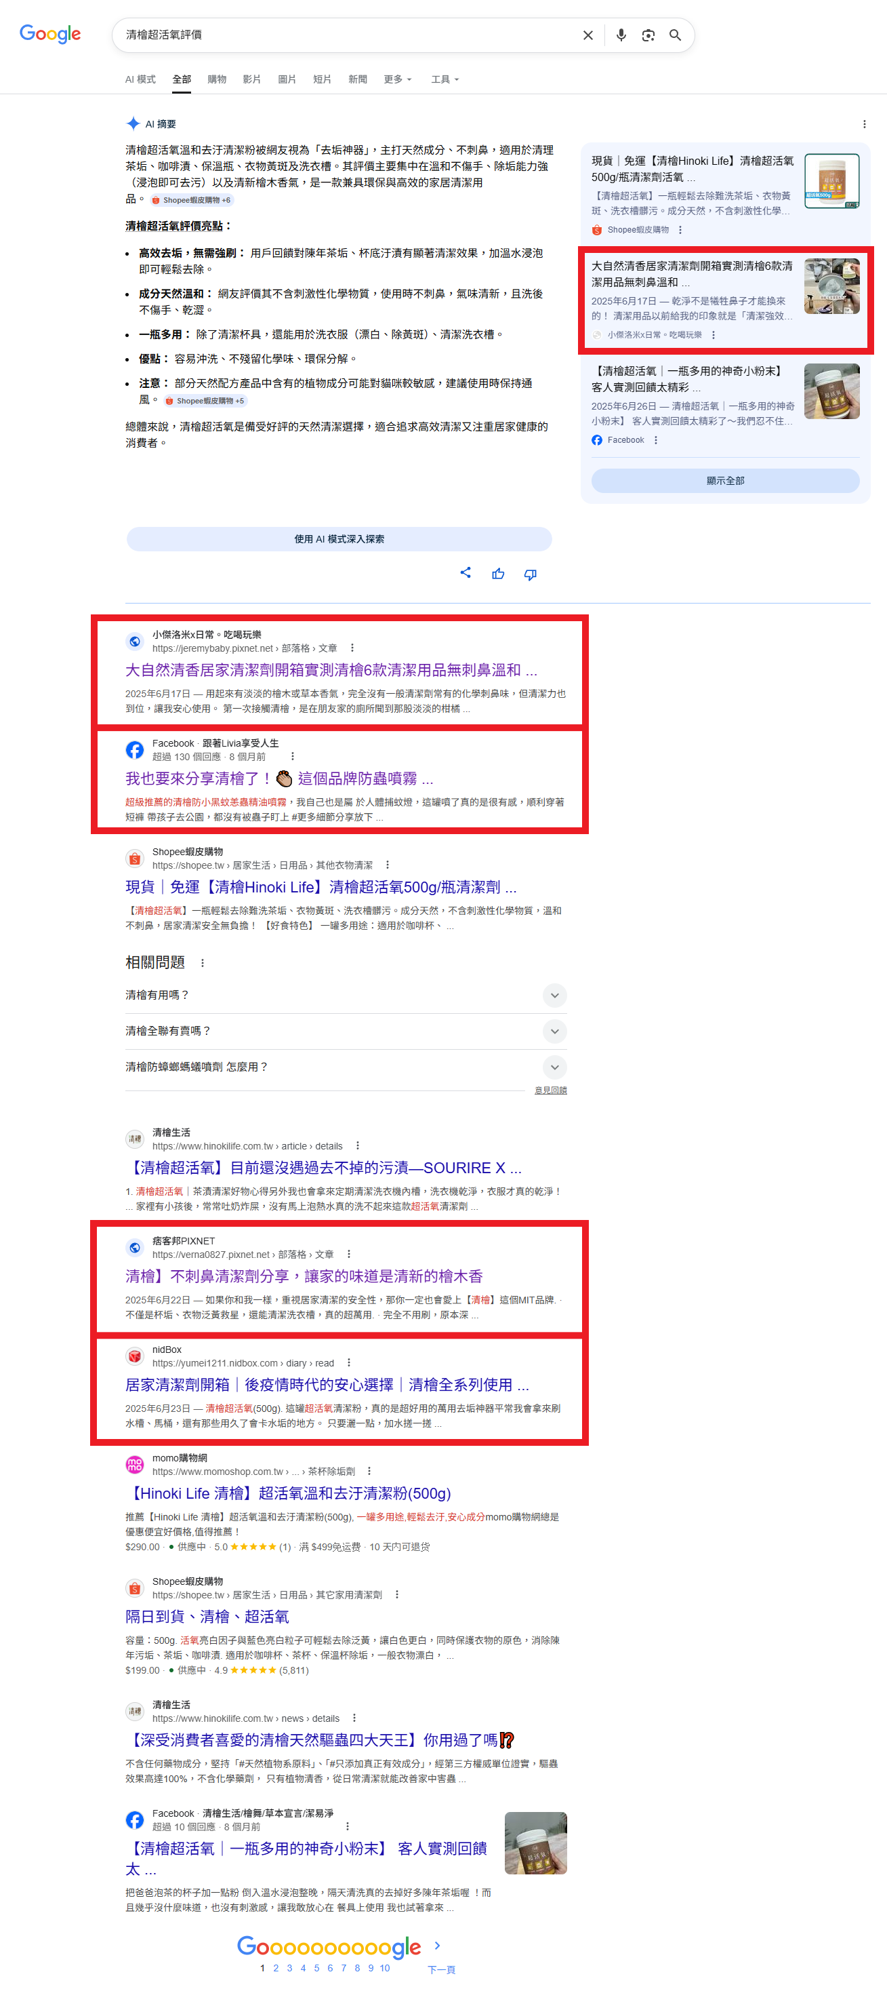This screenshot has width=887, height=1989.
Task: Open the 更多 dropdown menu
Action: 397,79
